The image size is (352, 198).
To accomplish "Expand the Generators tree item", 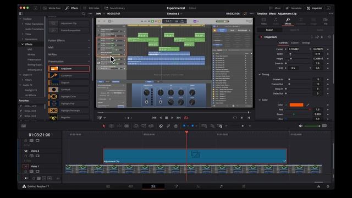I will click(23, 39).
